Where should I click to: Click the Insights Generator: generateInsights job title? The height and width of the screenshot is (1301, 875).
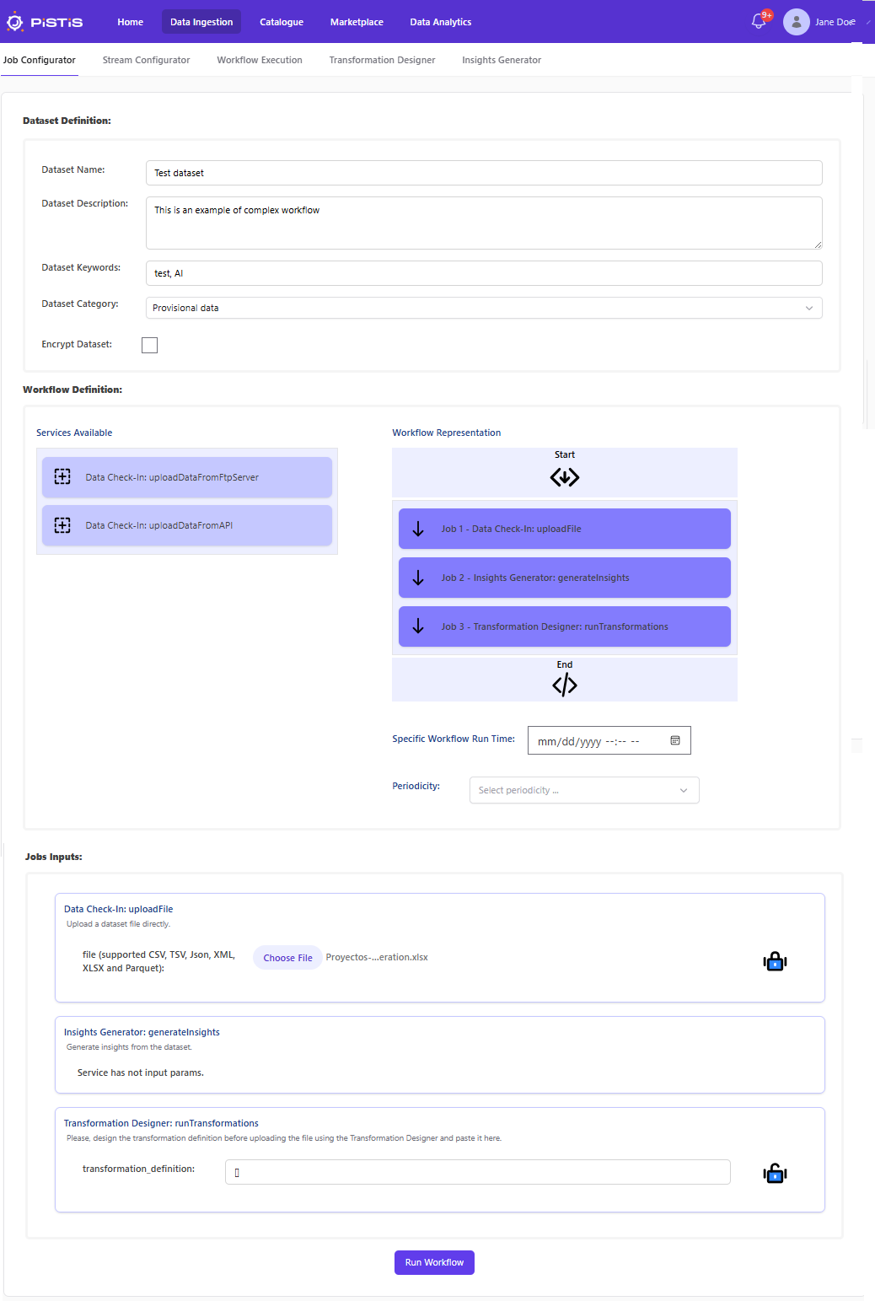coord(142,1032)
